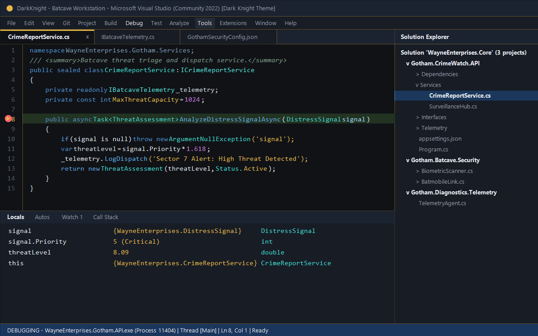Click 'Ready' in the status bar
538x336 pixels.
pos(260,331)
